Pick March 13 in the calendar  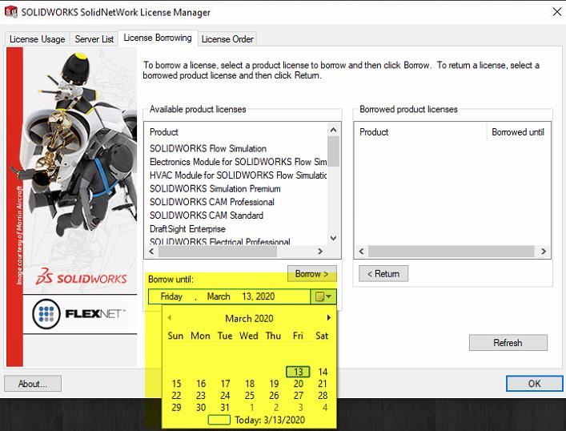click(298, 372)
